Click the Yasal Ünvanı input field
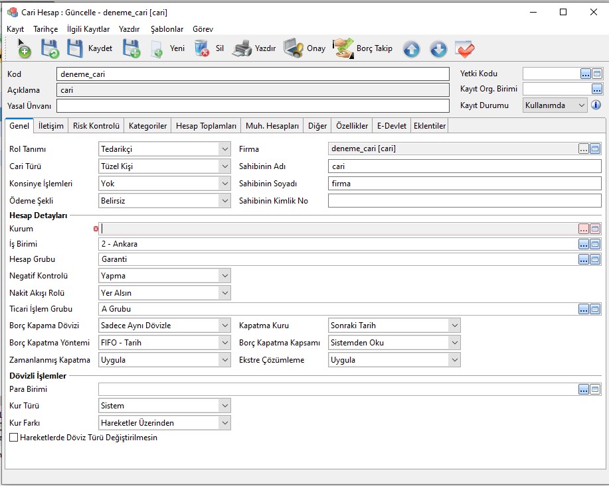609x486 pixels. [252, 106]
